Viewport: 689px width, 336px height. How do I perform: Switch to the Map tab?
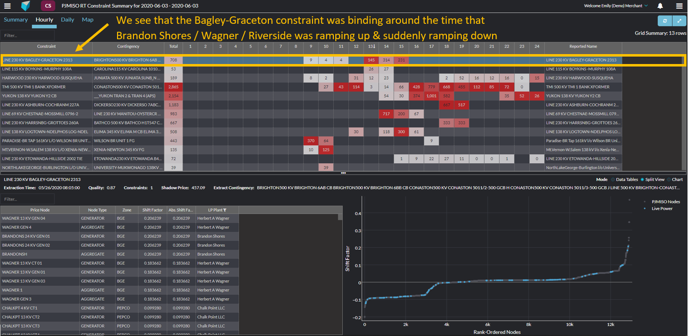tap(87, 20)
